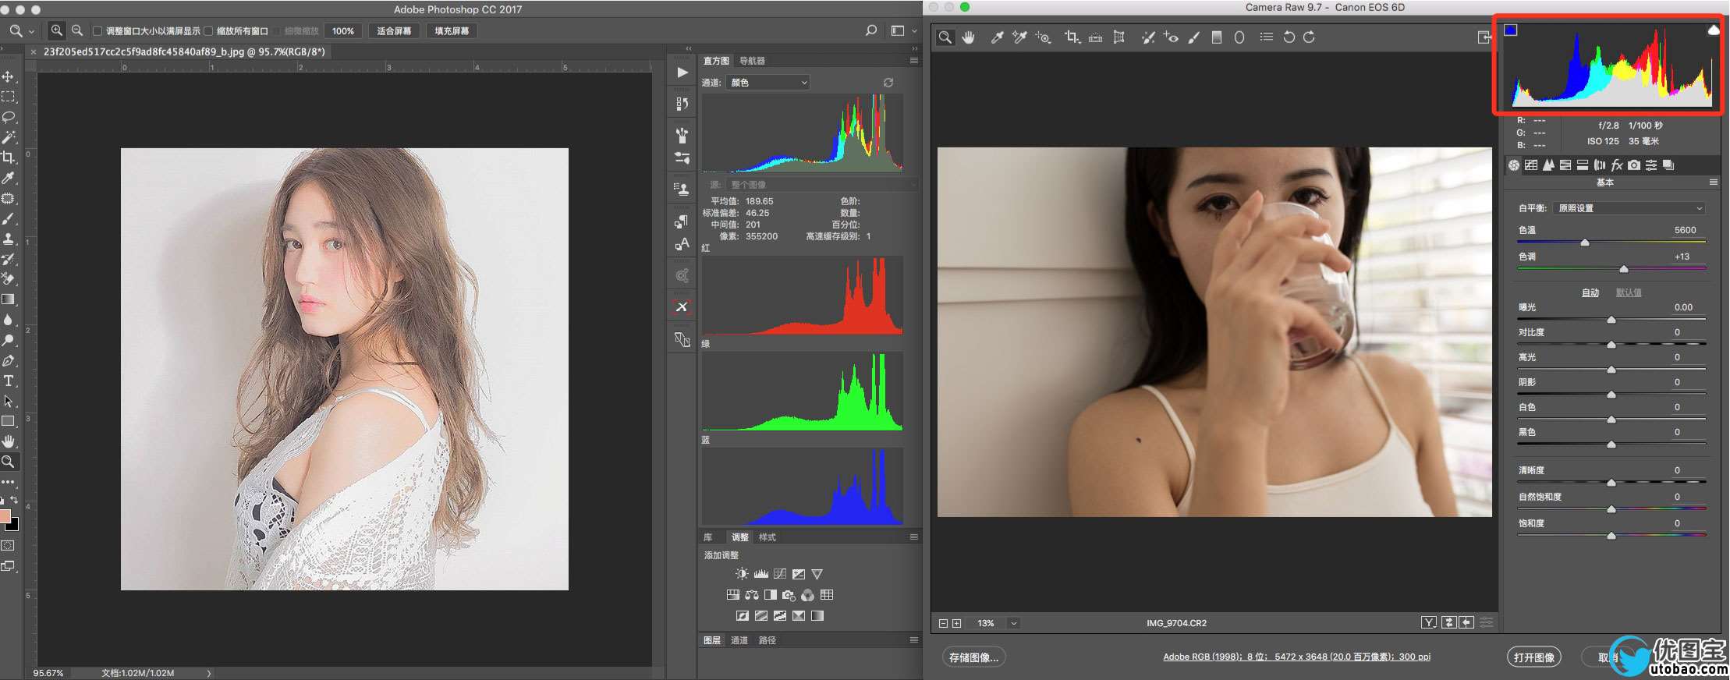Select the Lasso tool in Photoshop toolbar

(9, 117)
